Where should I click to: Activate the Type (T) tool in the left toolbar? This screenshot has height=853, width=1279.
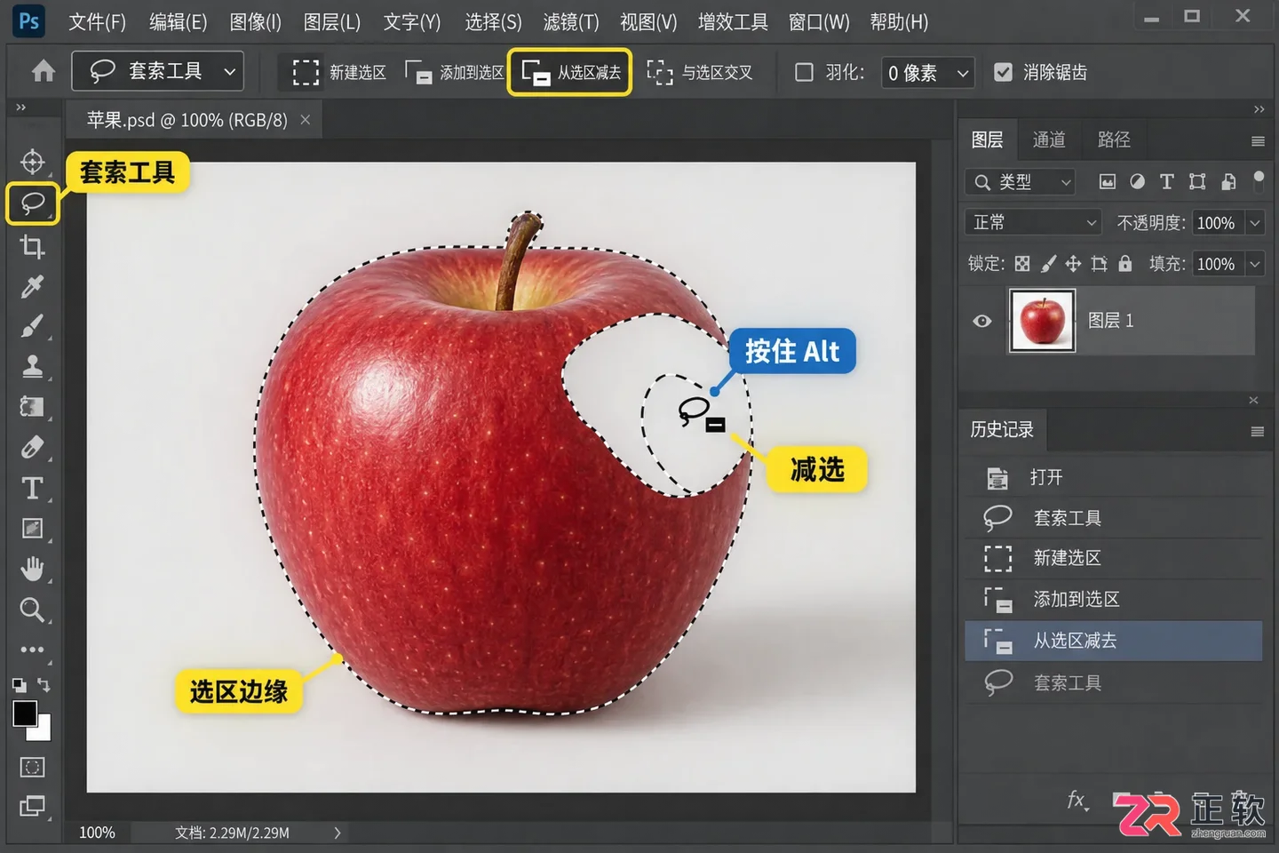pyautogui.click(x=33, y=488)
